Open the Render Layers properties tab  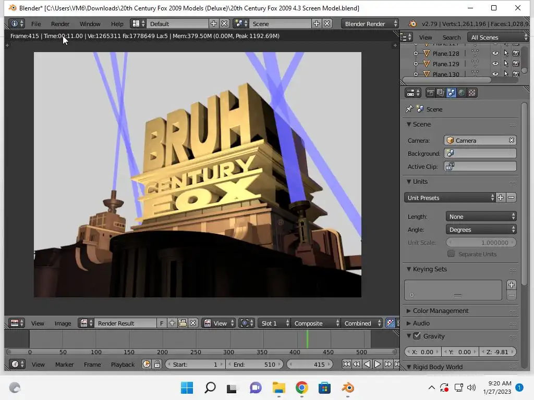pyautogui.click(x=441, y=93)
